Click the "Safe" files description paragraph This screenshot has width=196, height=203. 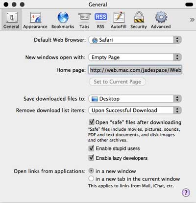(x=134, y=135)
